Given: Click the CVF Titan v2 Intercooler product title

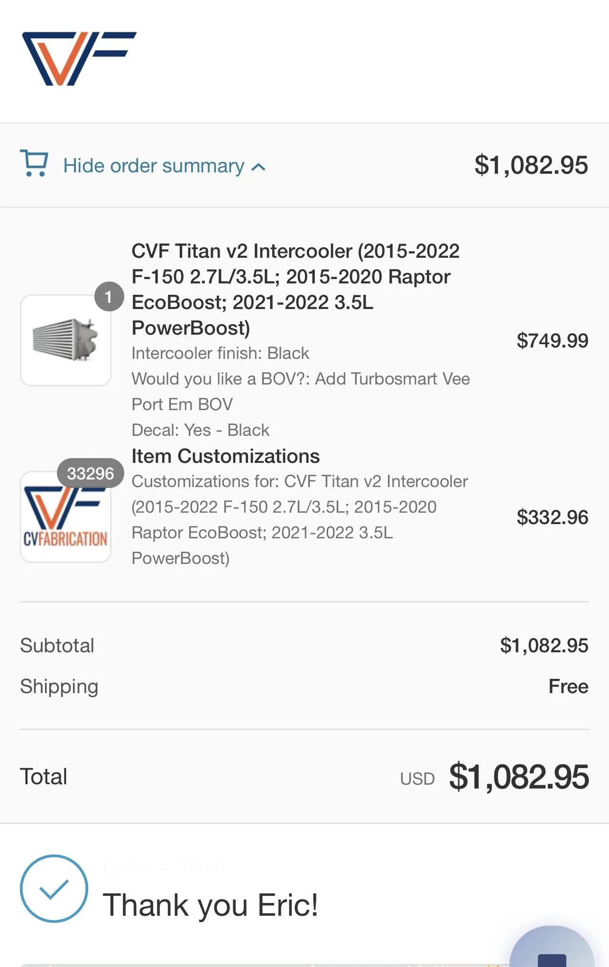Looking at the screenshot, I should tap(295, 289).
